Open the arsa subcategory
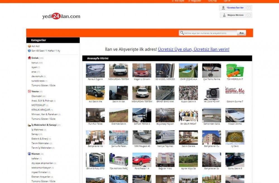279x183 pixels. (34, 72)
